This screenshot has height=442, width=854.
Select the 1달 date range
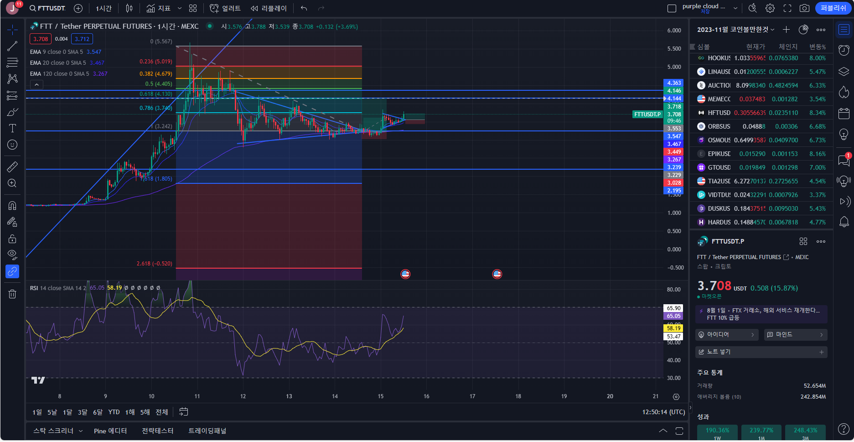[x=67, y=412]
